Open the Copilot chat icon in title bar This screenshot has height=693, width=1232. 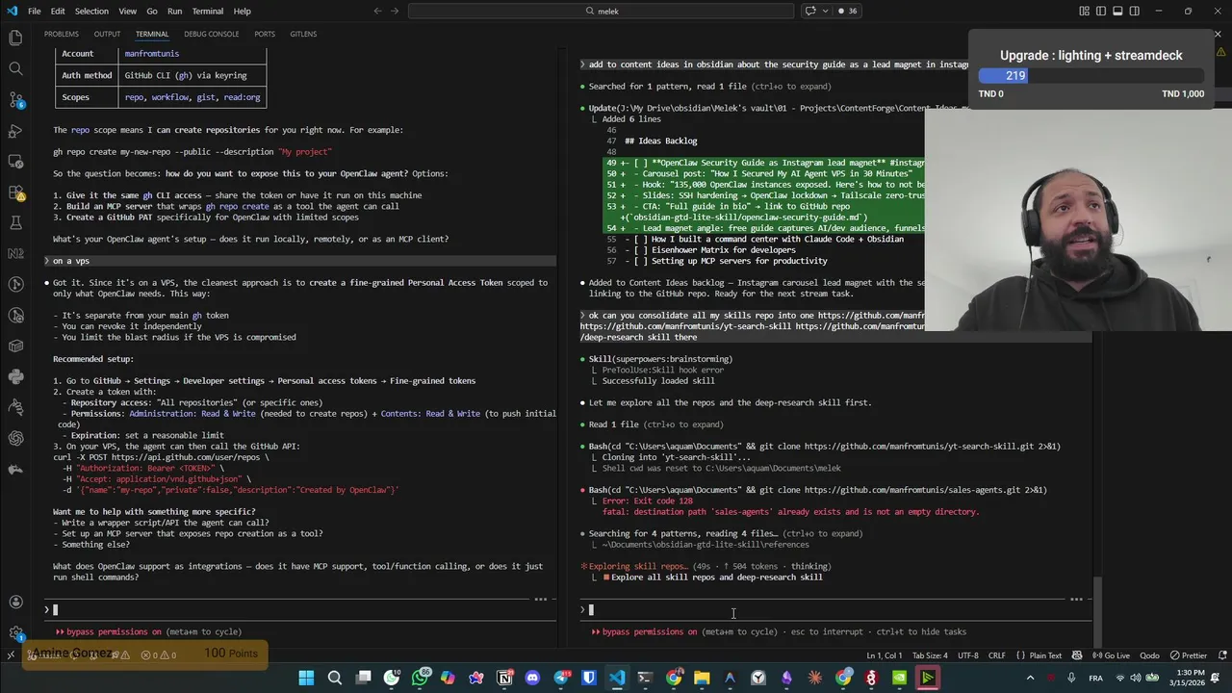point(809,11)
